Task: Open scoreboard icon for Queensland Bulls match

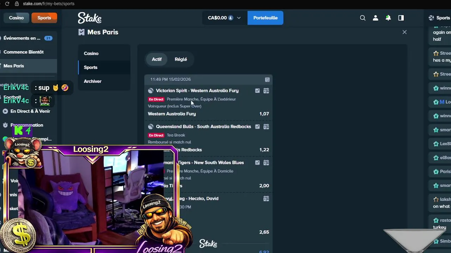Action: pos(266,126)
